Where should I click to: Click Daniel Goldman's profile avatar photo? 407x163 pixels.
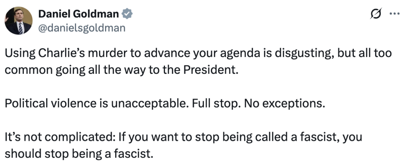(x=19, y=21)
